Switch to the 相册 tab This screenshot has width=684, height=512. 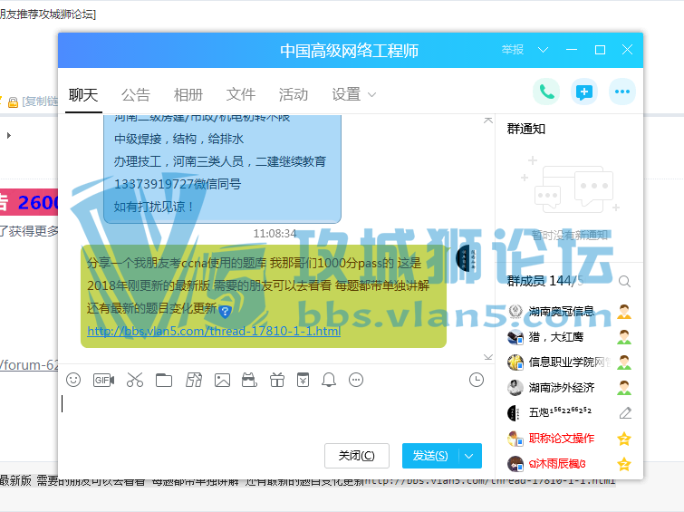[188, 95]
